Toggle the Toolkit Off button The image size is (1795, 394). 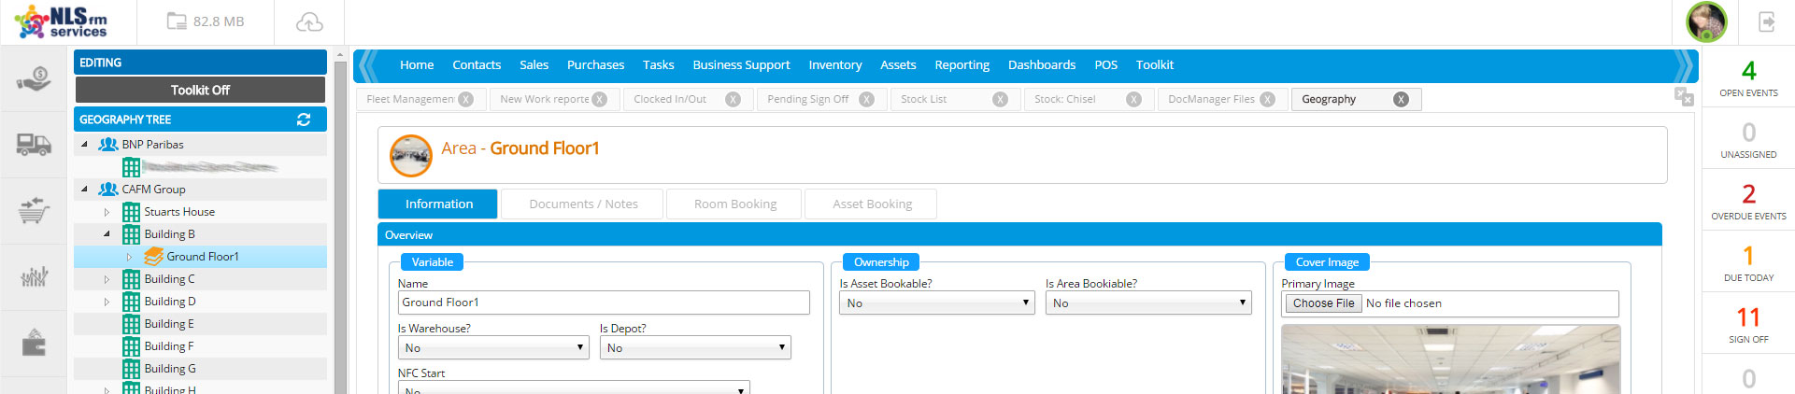(x=200, y=90)
